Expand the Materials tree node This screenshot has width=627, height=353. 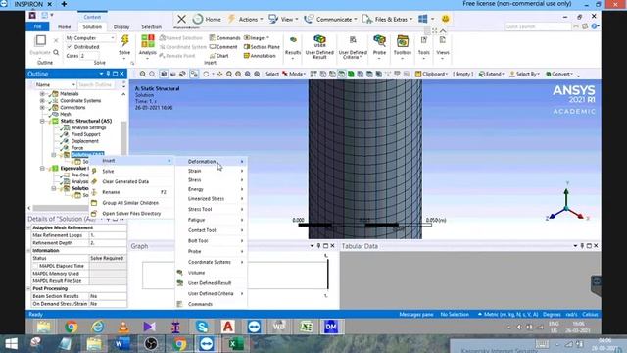tap(42, 94)
